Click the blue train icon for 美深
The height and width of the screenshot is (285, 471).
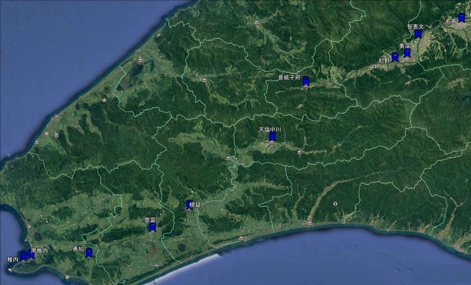pyautogui.click(x=407, y=53)
